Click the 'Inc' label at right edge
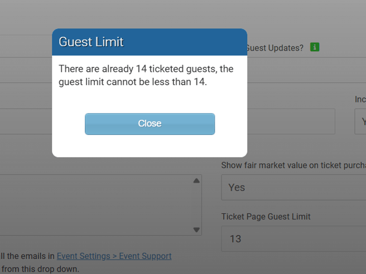366x274 pixels. click(360, 99)
